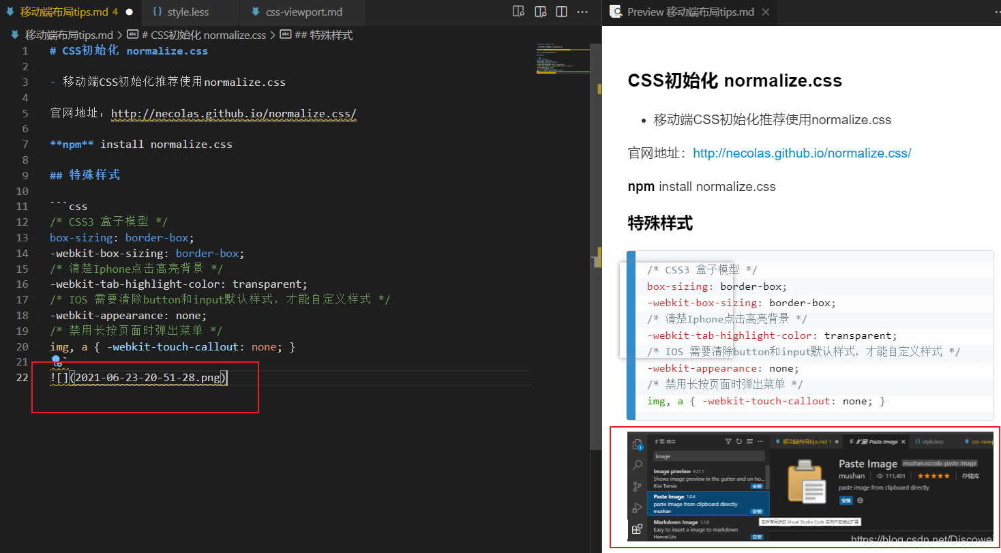Open the '# CSS初始化 normalize.css' breadcrumb
This screenshot has width=1001, height=553.
pos(198,35)
